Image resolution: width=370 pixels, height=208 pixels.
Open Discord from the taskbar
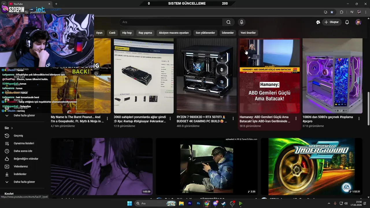click(215, 203)
